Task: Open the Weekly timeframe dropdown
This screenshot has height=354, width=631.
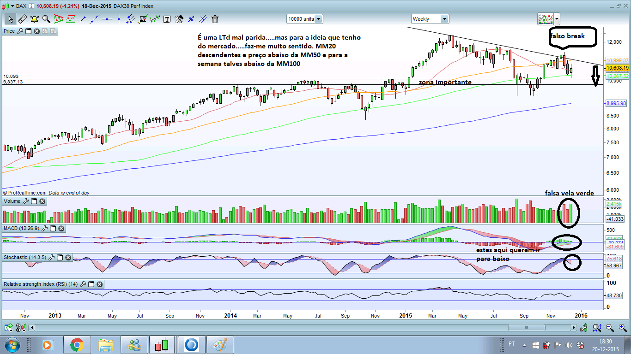Action: pos(430,19)
